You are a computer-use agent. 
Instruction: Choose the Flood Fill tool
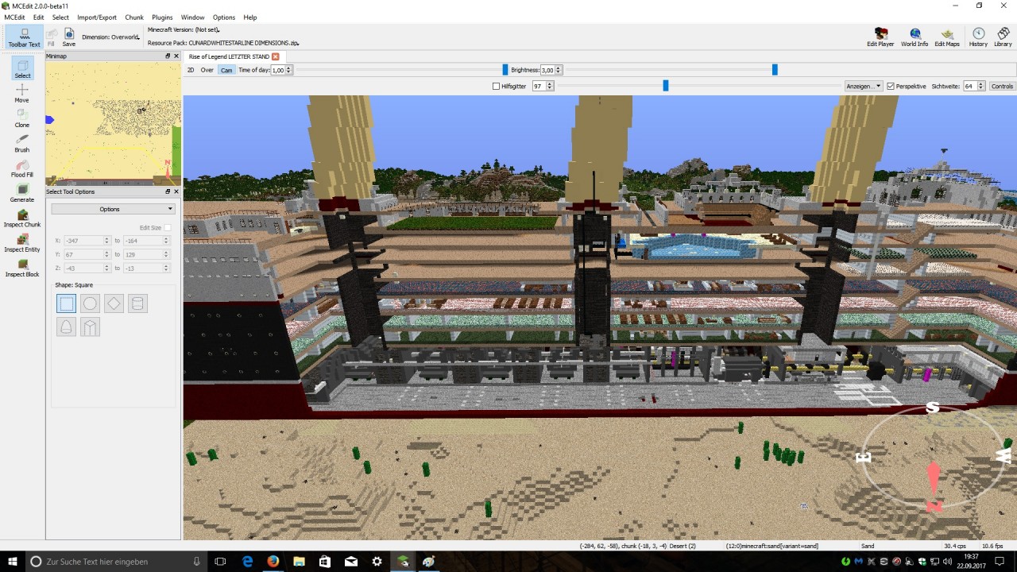pos(21,168)
